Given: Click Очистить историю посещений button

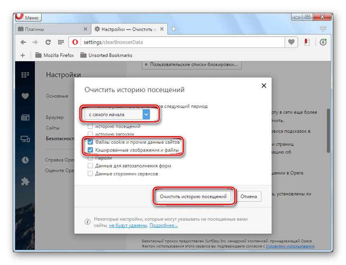Looking at the screenshot, I should click(x=193, y=197).
